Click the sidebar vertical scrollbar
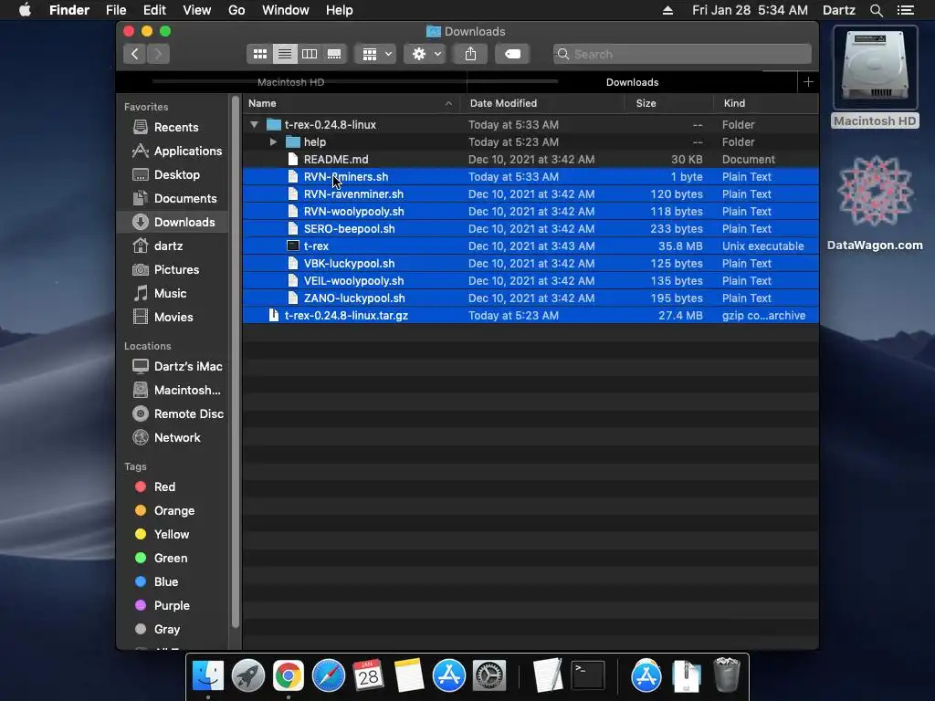Image resolution: width=935 pixels, height=701 pixels. 235,363
